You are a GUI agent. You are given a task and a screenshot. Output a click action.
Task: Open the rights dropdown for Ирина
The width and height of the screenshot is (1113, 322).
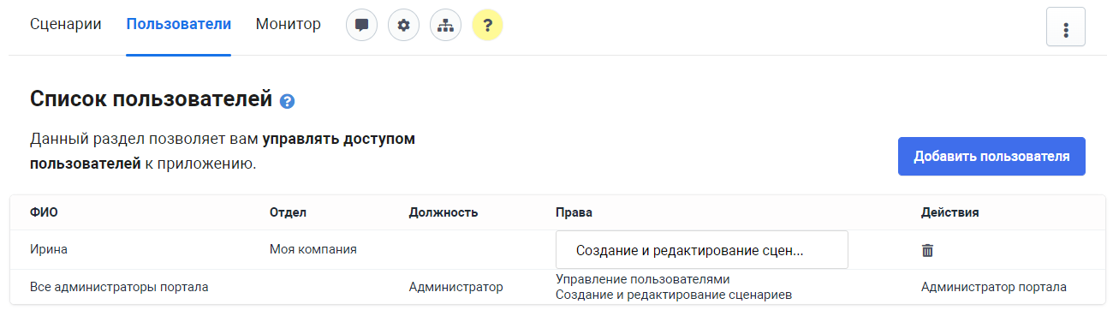point(702,250)
